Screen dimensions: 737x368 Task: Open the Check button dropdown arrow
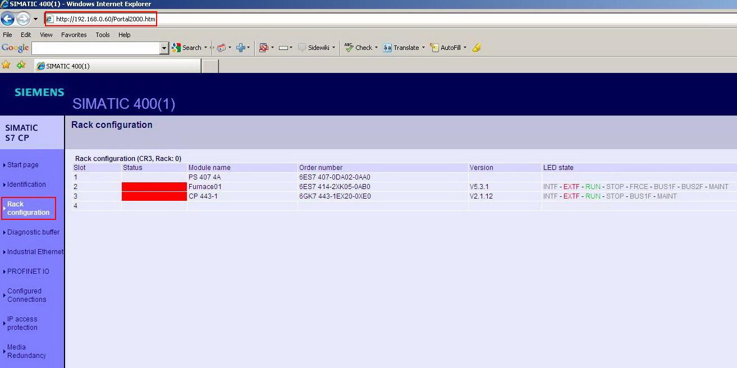tap(376, 48)
